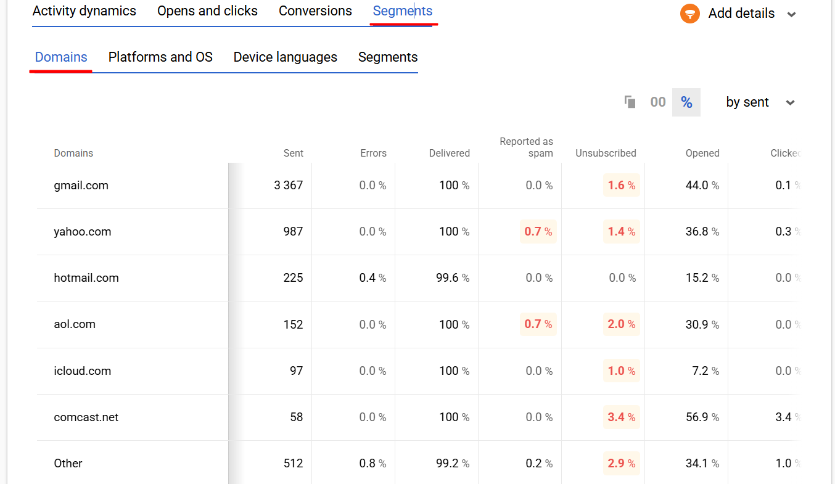Expand the Add details chevron
The height and width of the screenshot is (484, 835).
pyautogui.click(x=792, y=14)
